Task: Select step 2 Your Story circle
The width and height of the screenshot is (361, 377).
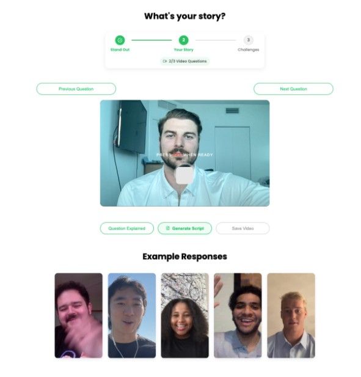Action: tap(183, 40)
